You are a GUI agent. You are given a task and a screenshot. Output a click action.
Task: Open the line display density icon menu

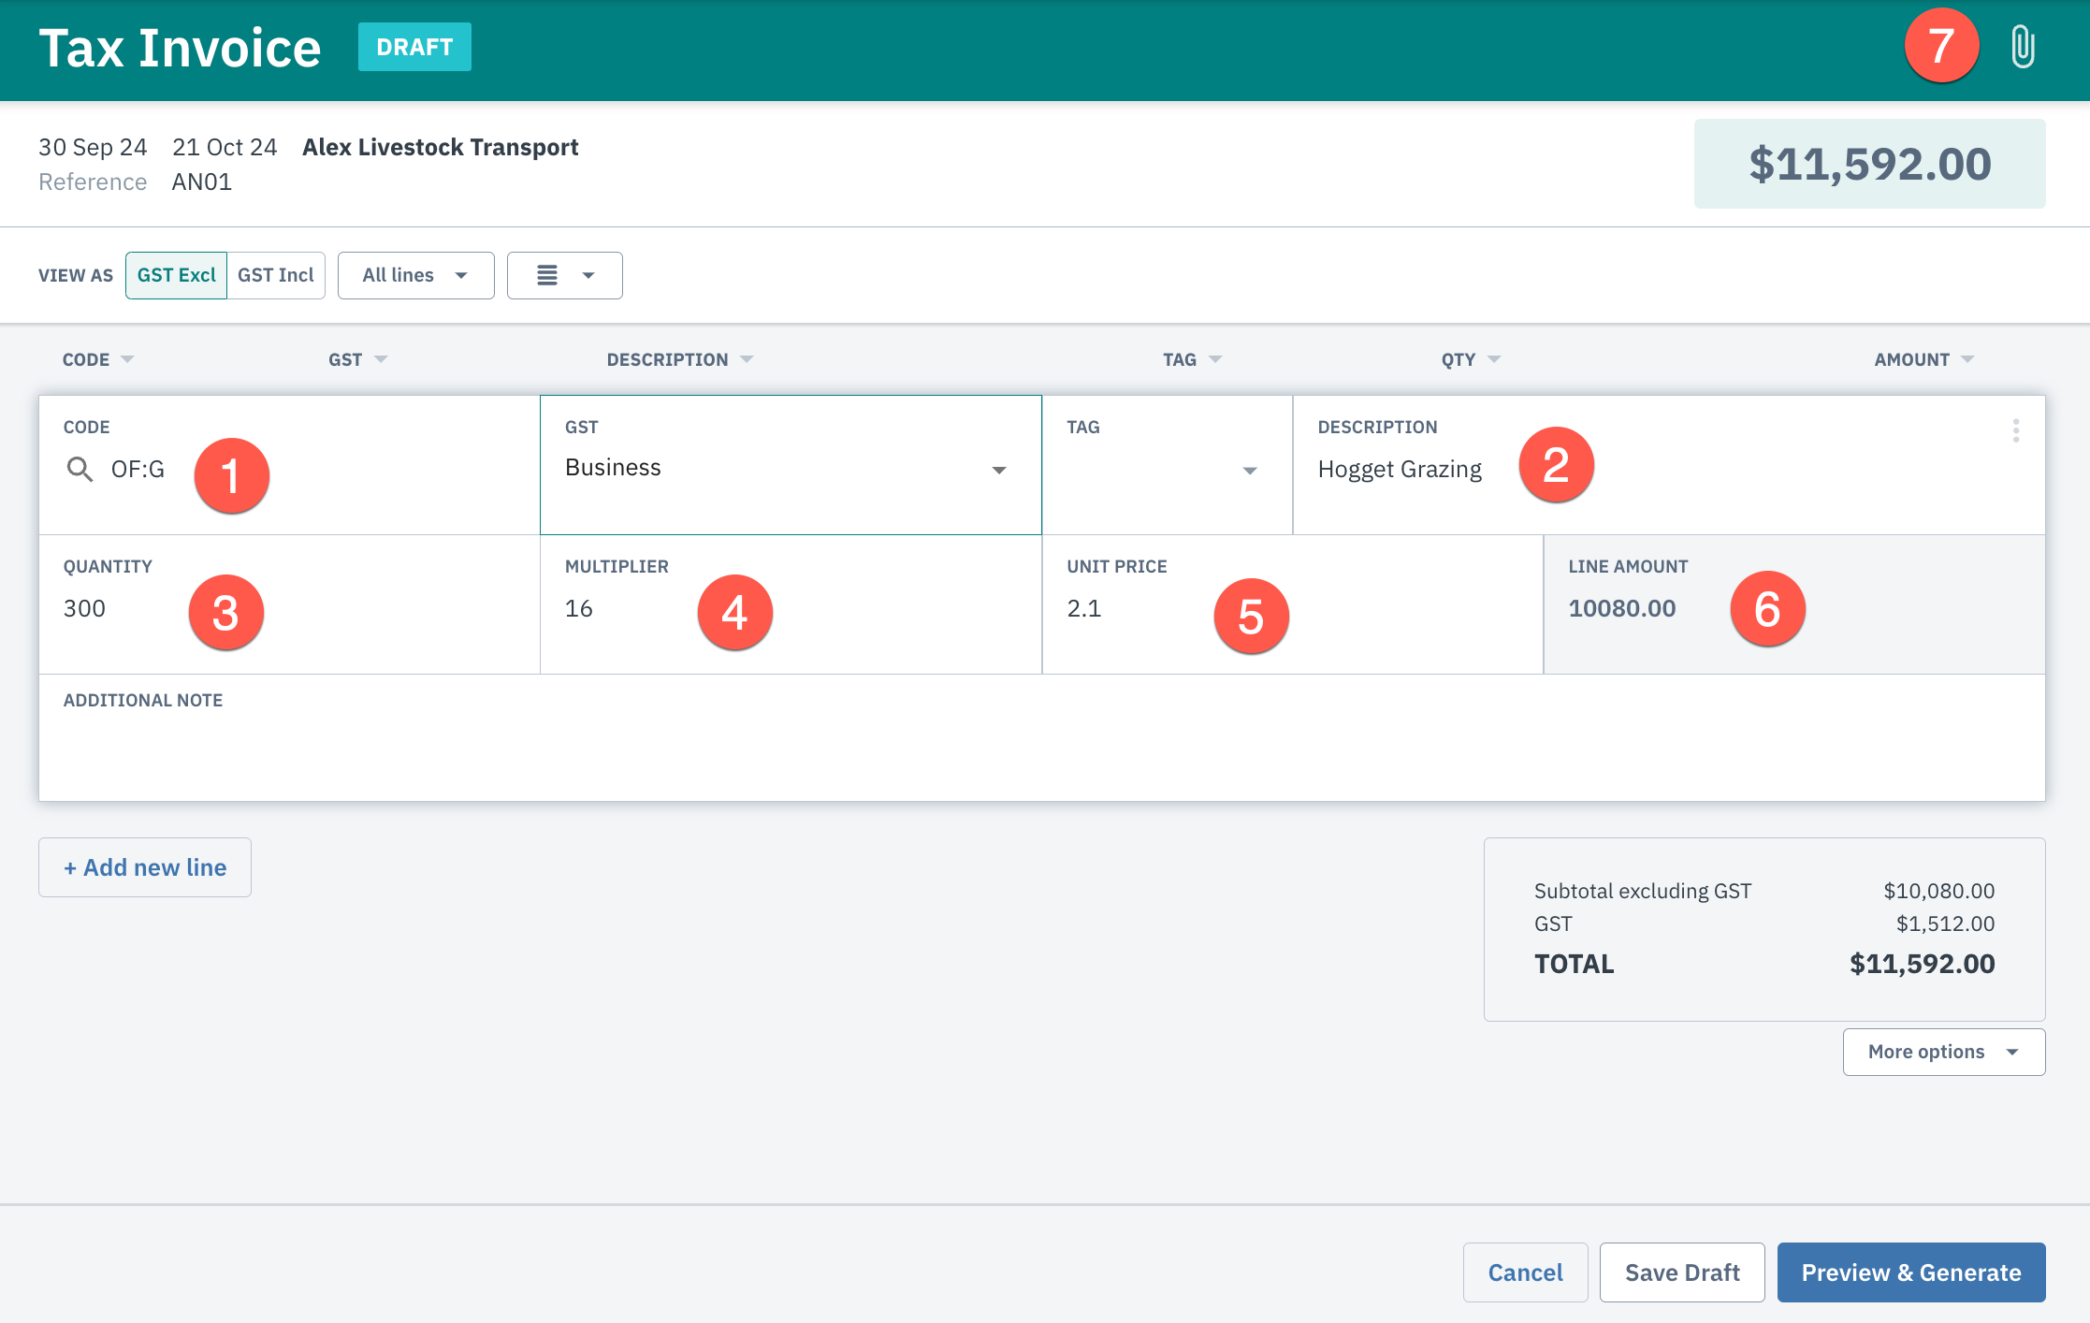tap(563, 275)
